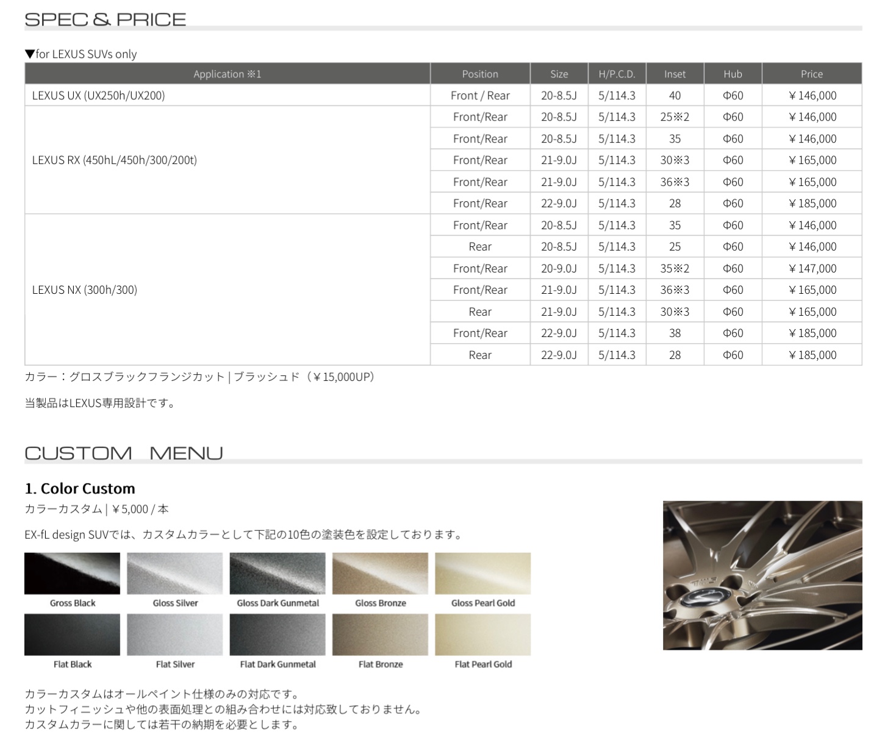The width and height of the screenshot is (882, 743).
Task: Select the Flat Pearl Gold swatch
Action: [x=483, y=635]
